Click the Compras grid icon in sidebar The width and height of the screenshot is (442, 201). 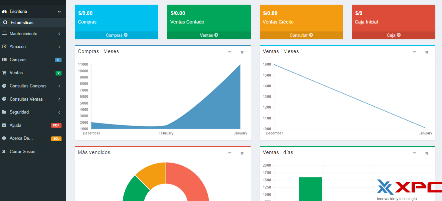[4, 60]
